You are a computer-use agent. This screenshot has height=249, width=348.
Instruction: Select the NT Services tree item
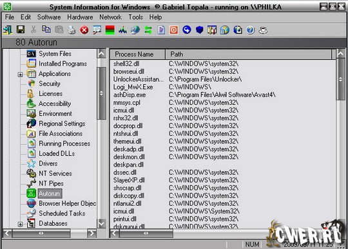[x=55, y=174]
